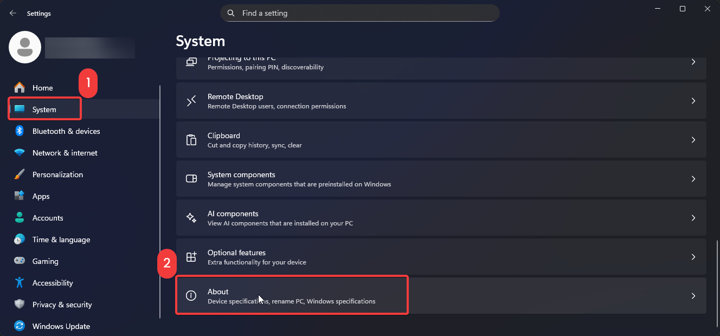
Task: Click the Personalization paintbrush icon
Action: (x=20, y=175)
